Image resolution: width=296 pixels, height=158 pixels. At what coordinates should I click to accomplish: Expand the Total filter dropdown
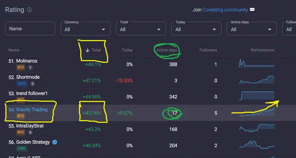pyautogui.click(x=141, y=28)
